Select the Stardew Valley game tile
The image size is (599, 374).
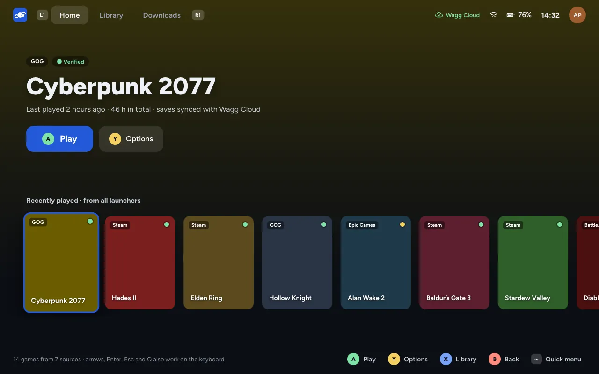pyautogui.click(x=533, y=263)
